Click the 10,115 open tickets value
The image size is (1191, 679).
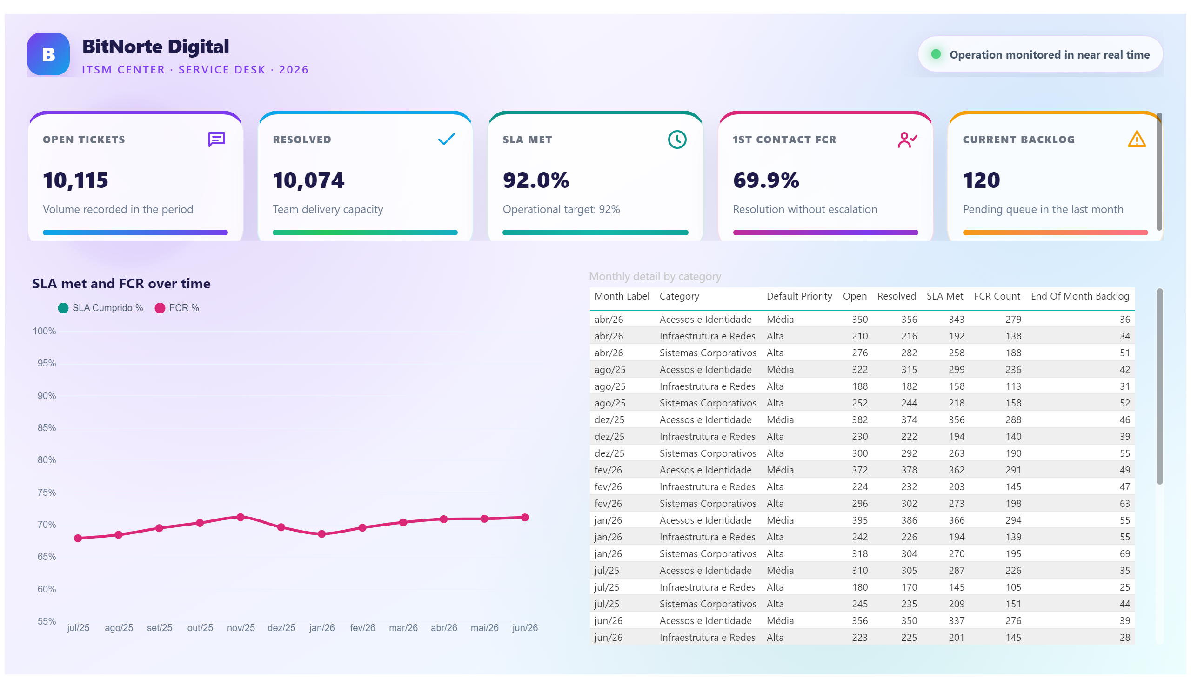click(75, 180)
